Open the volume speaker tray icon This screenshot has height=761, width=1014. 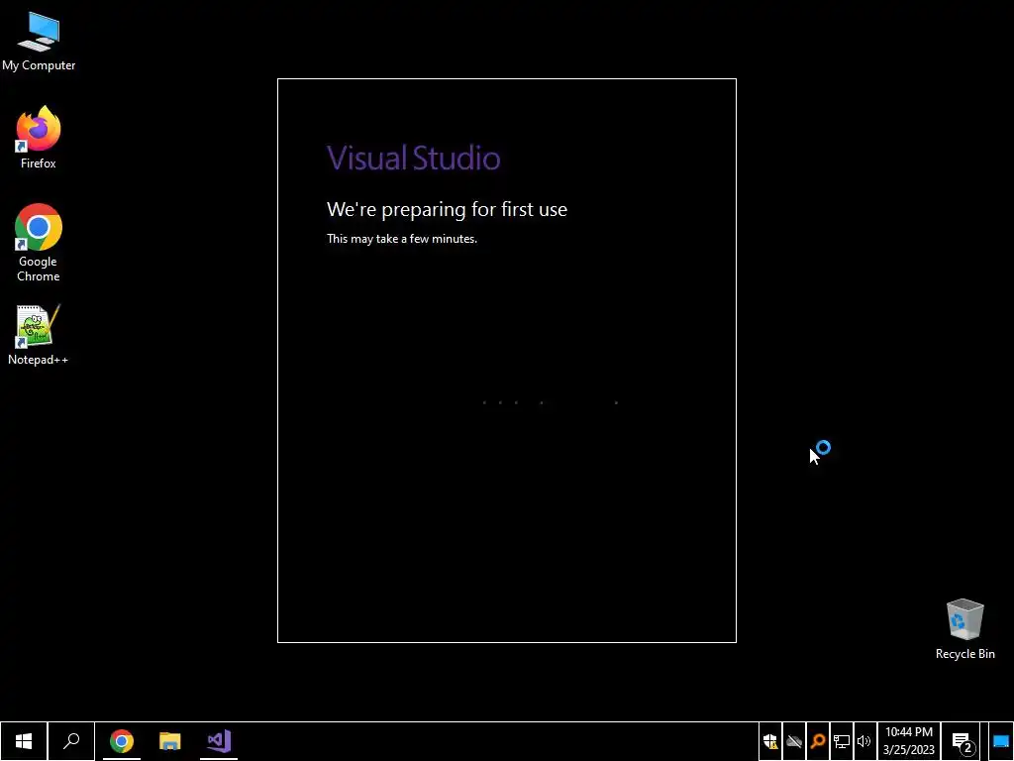(864, 741)
